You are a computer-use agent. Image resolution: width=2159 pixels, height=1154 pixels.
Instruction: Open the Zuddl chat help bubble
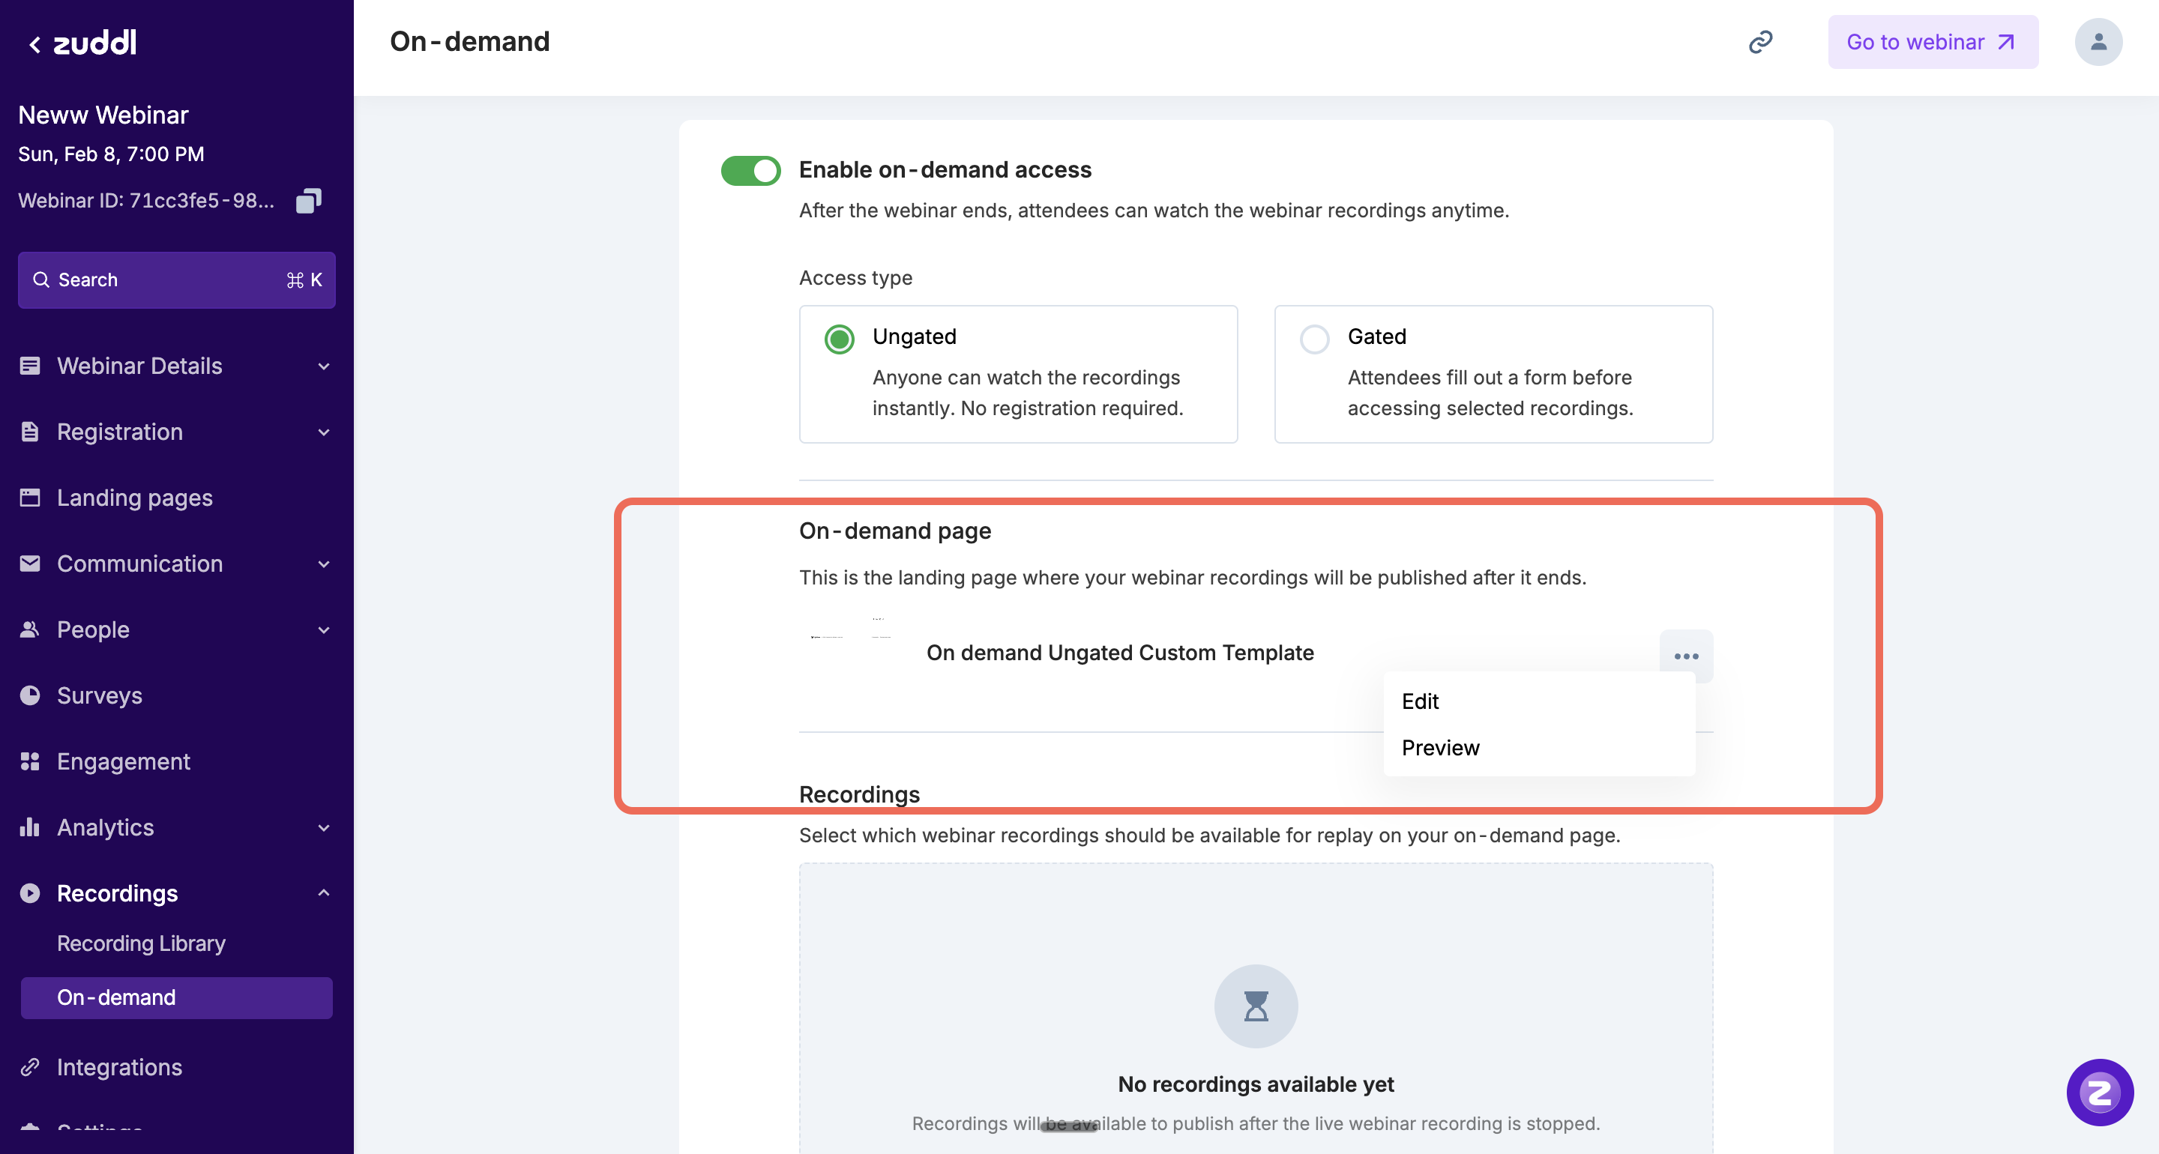pos(2099,1092)
